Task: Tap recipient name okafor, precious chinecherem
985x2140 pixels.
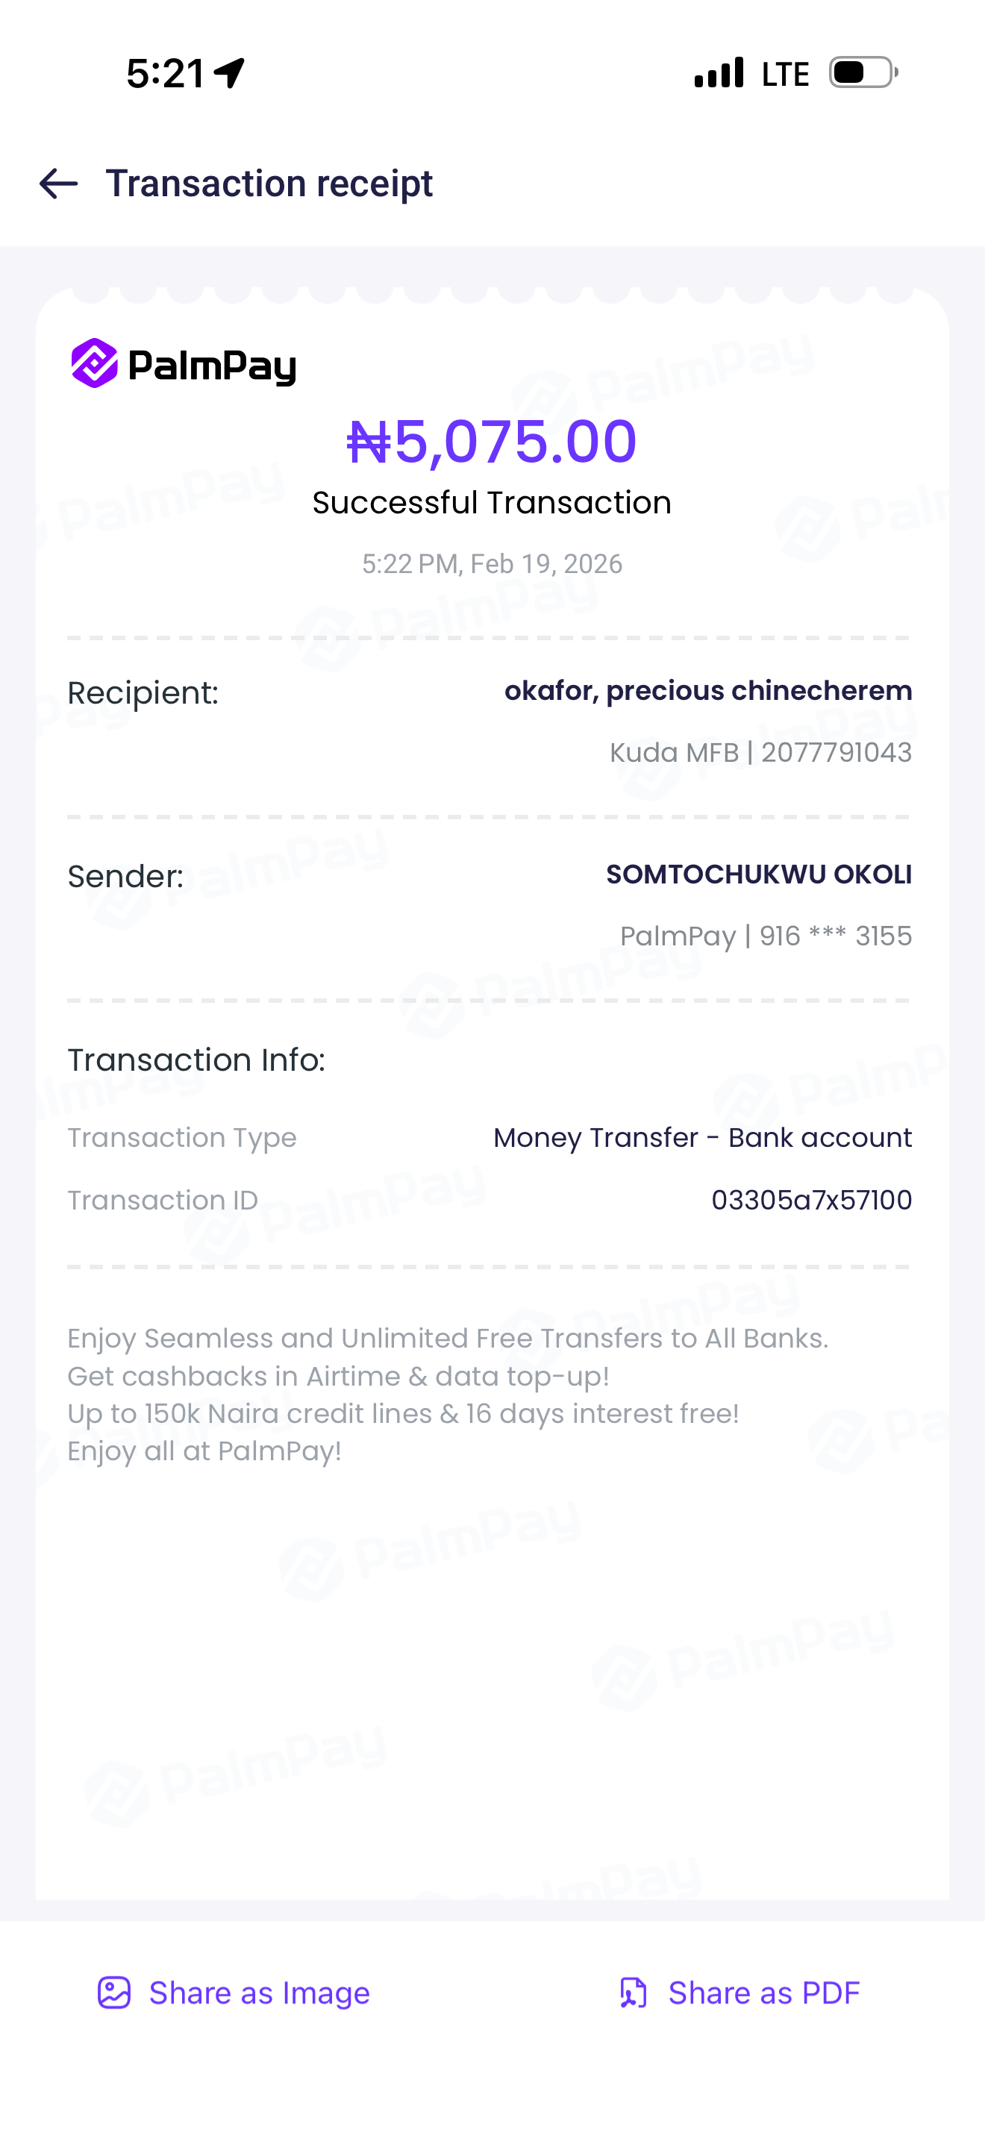Action: coord(707,690)
